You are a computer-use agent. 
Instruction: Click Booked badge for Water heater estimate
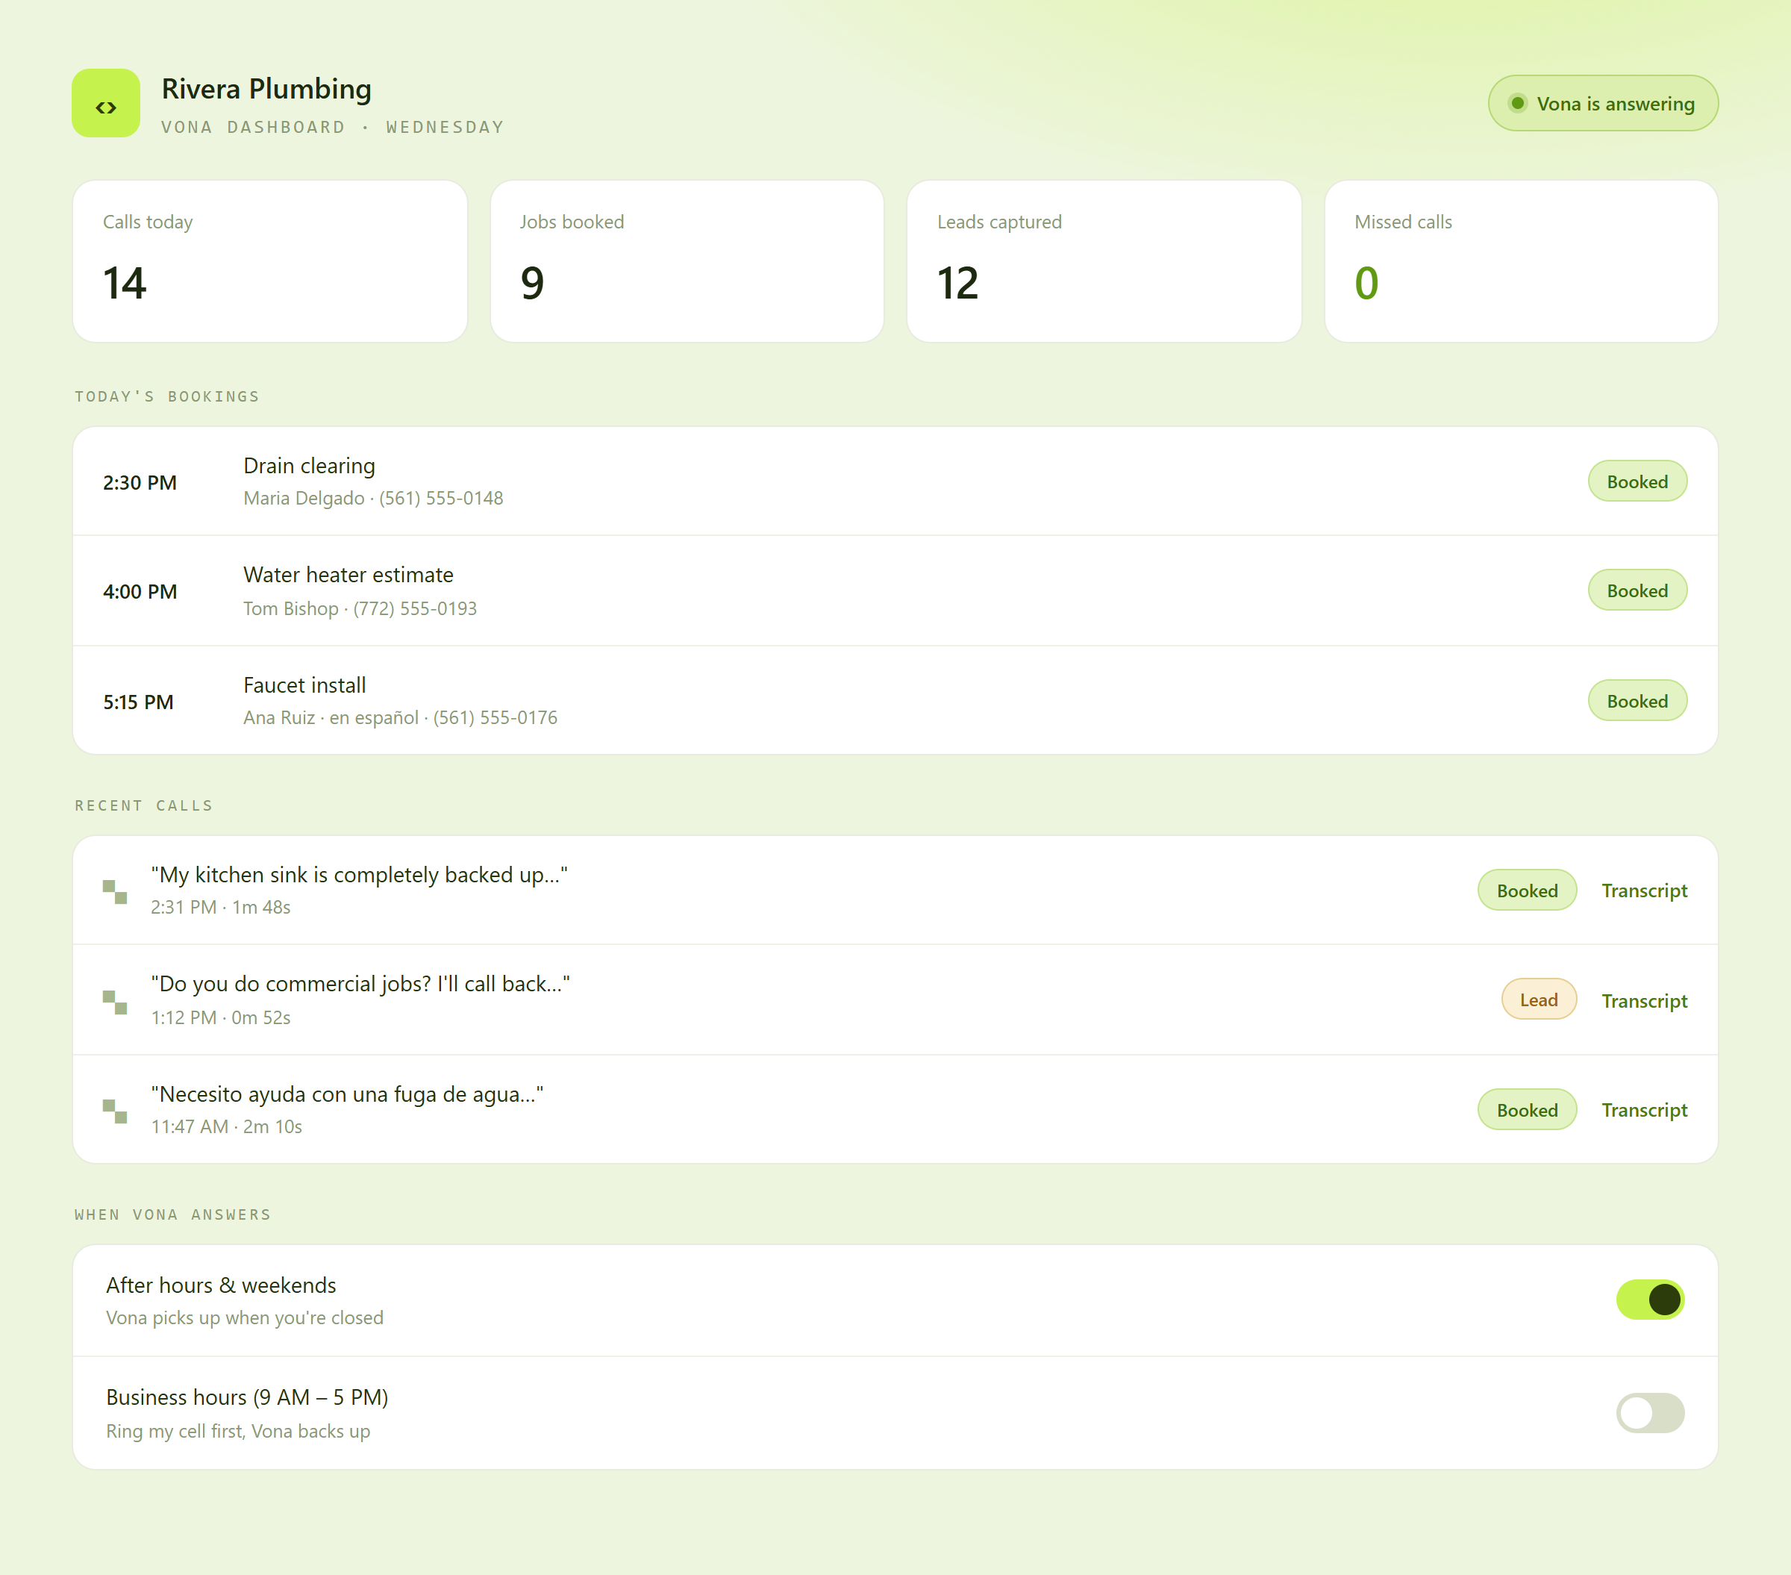pyautogui.click(x=1637, y=590)
